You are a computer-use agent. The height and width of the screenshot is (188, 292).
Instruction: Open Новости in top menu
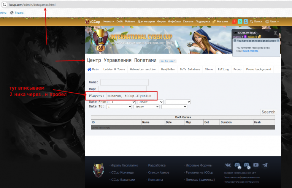109,22
